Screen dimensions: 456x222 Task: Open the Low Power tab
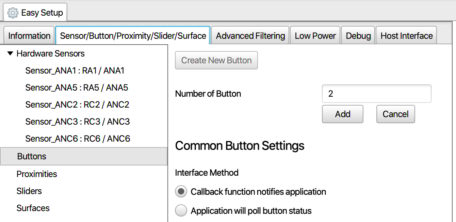coord(315,36)
